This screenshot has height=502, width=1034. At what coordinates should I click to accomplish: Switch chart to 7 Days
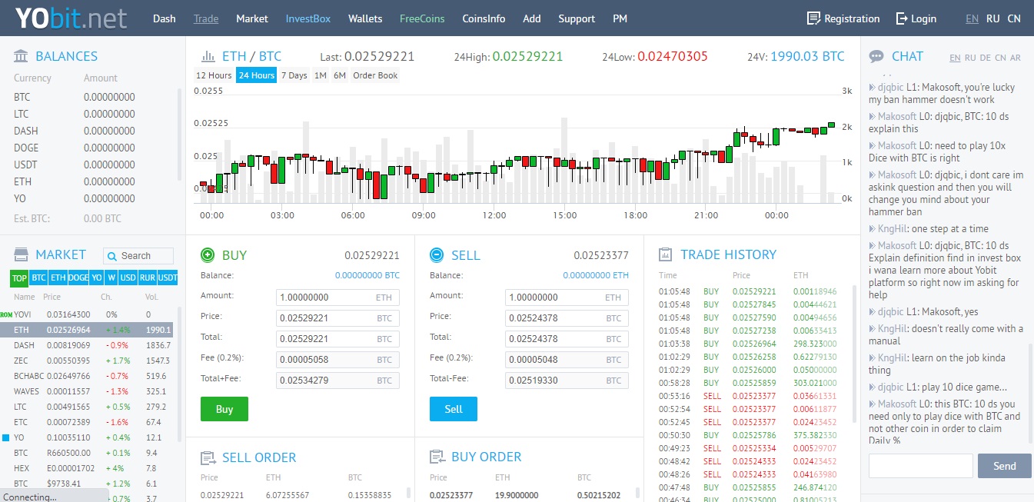coord(294,75)
